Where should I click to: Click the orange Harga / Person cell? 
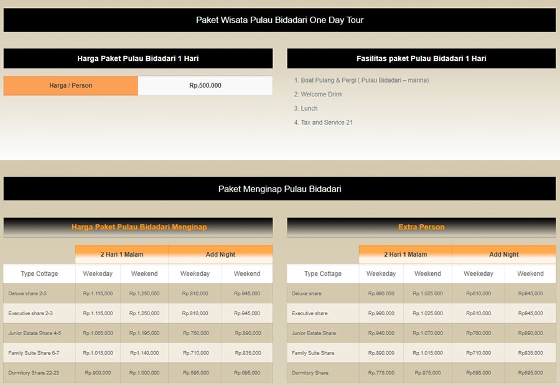pyautogui.click(x=70, y=86)
